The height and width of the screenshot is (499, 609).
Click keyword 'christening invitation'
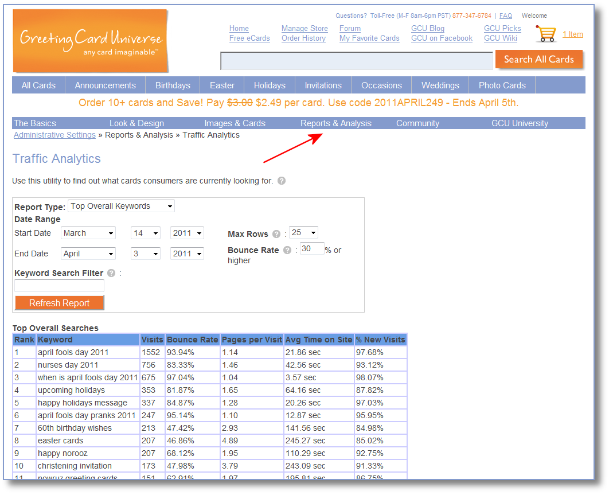pyautogui.click(x=75, y=466)
